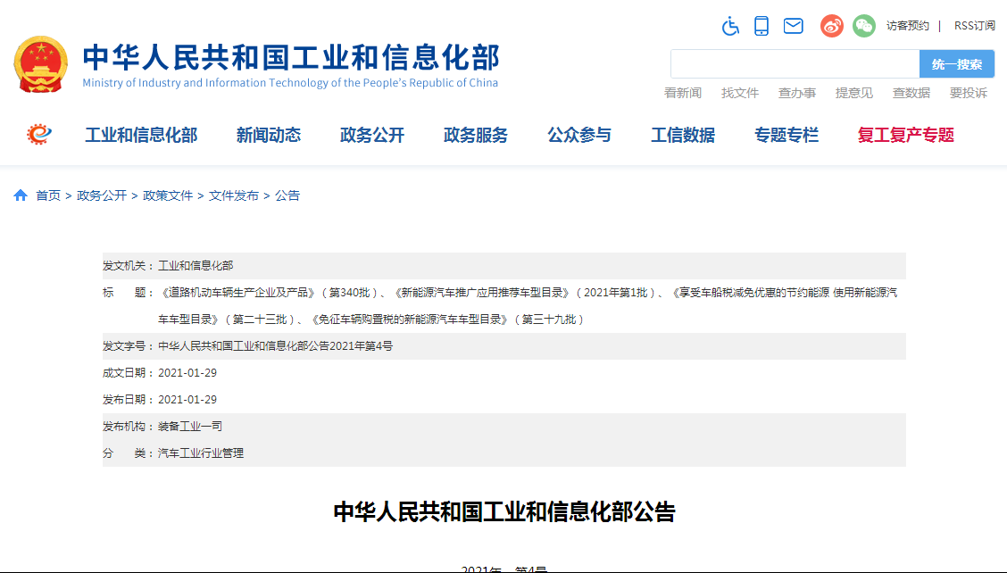Open RSS订阅 link
Screen dimensions: 1007x573
click(974, 26)
